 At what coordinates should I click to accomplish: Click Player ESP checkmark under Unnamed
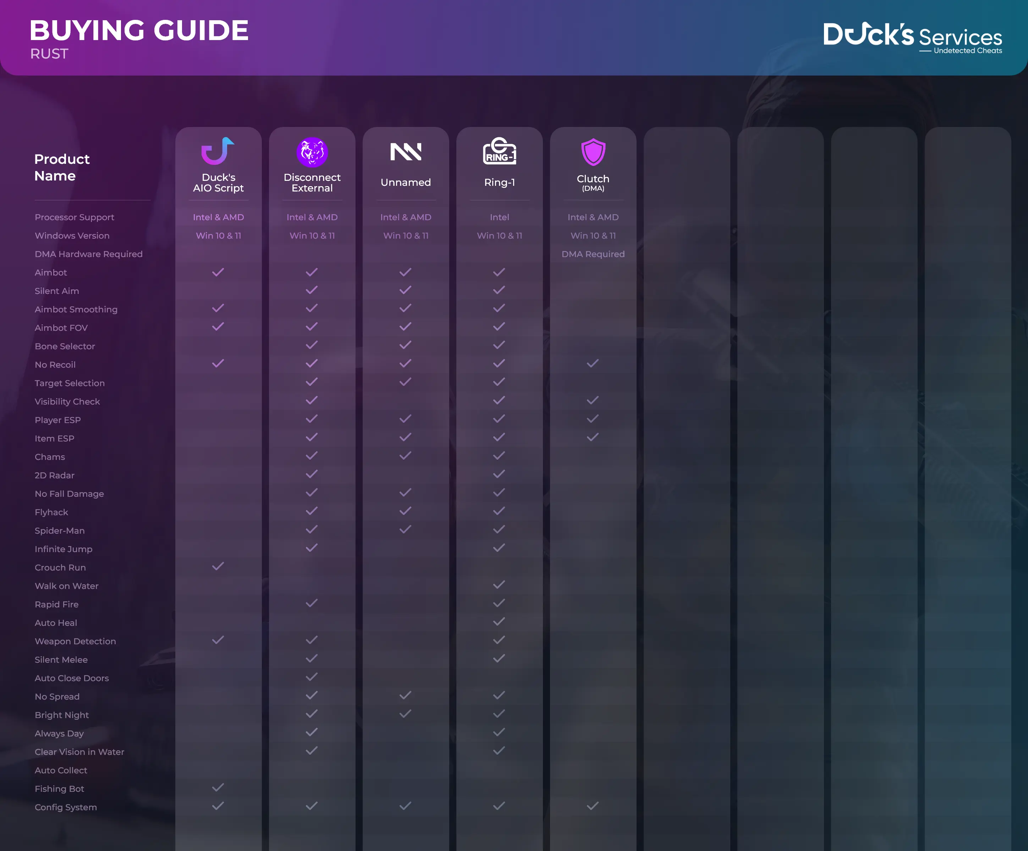tap(405, 419)
